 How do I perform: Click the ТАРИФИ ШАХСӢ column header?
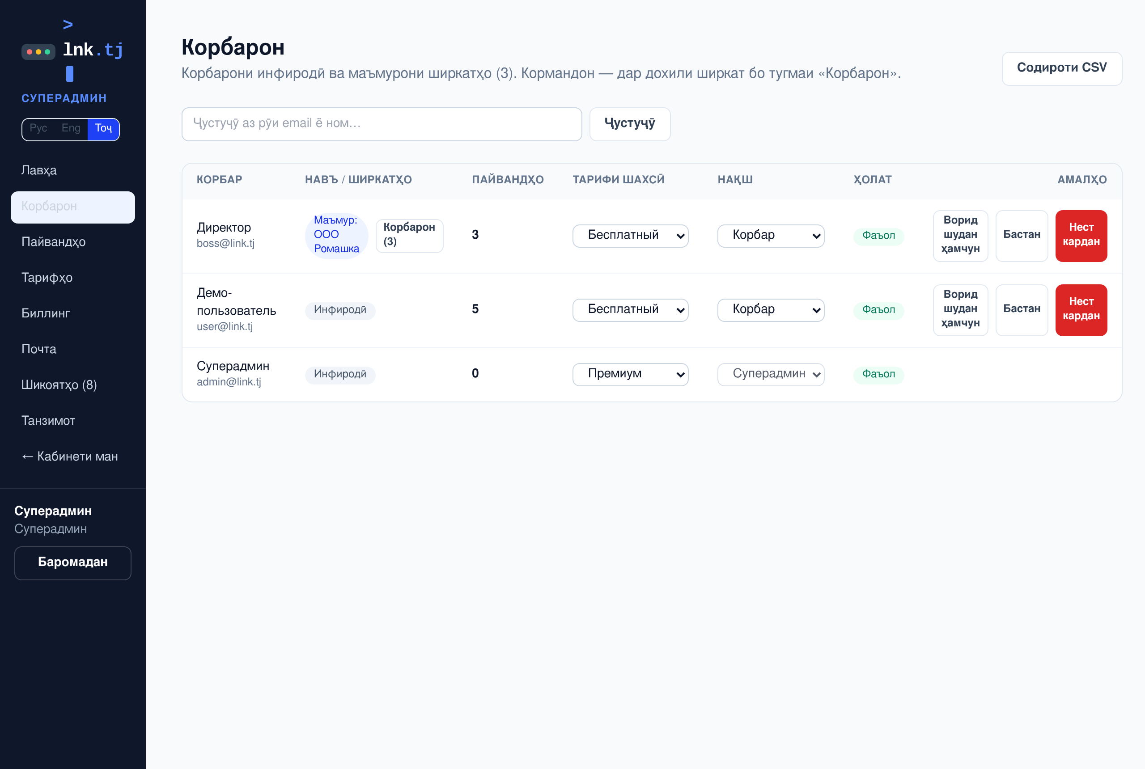click(x=619, y=180)
